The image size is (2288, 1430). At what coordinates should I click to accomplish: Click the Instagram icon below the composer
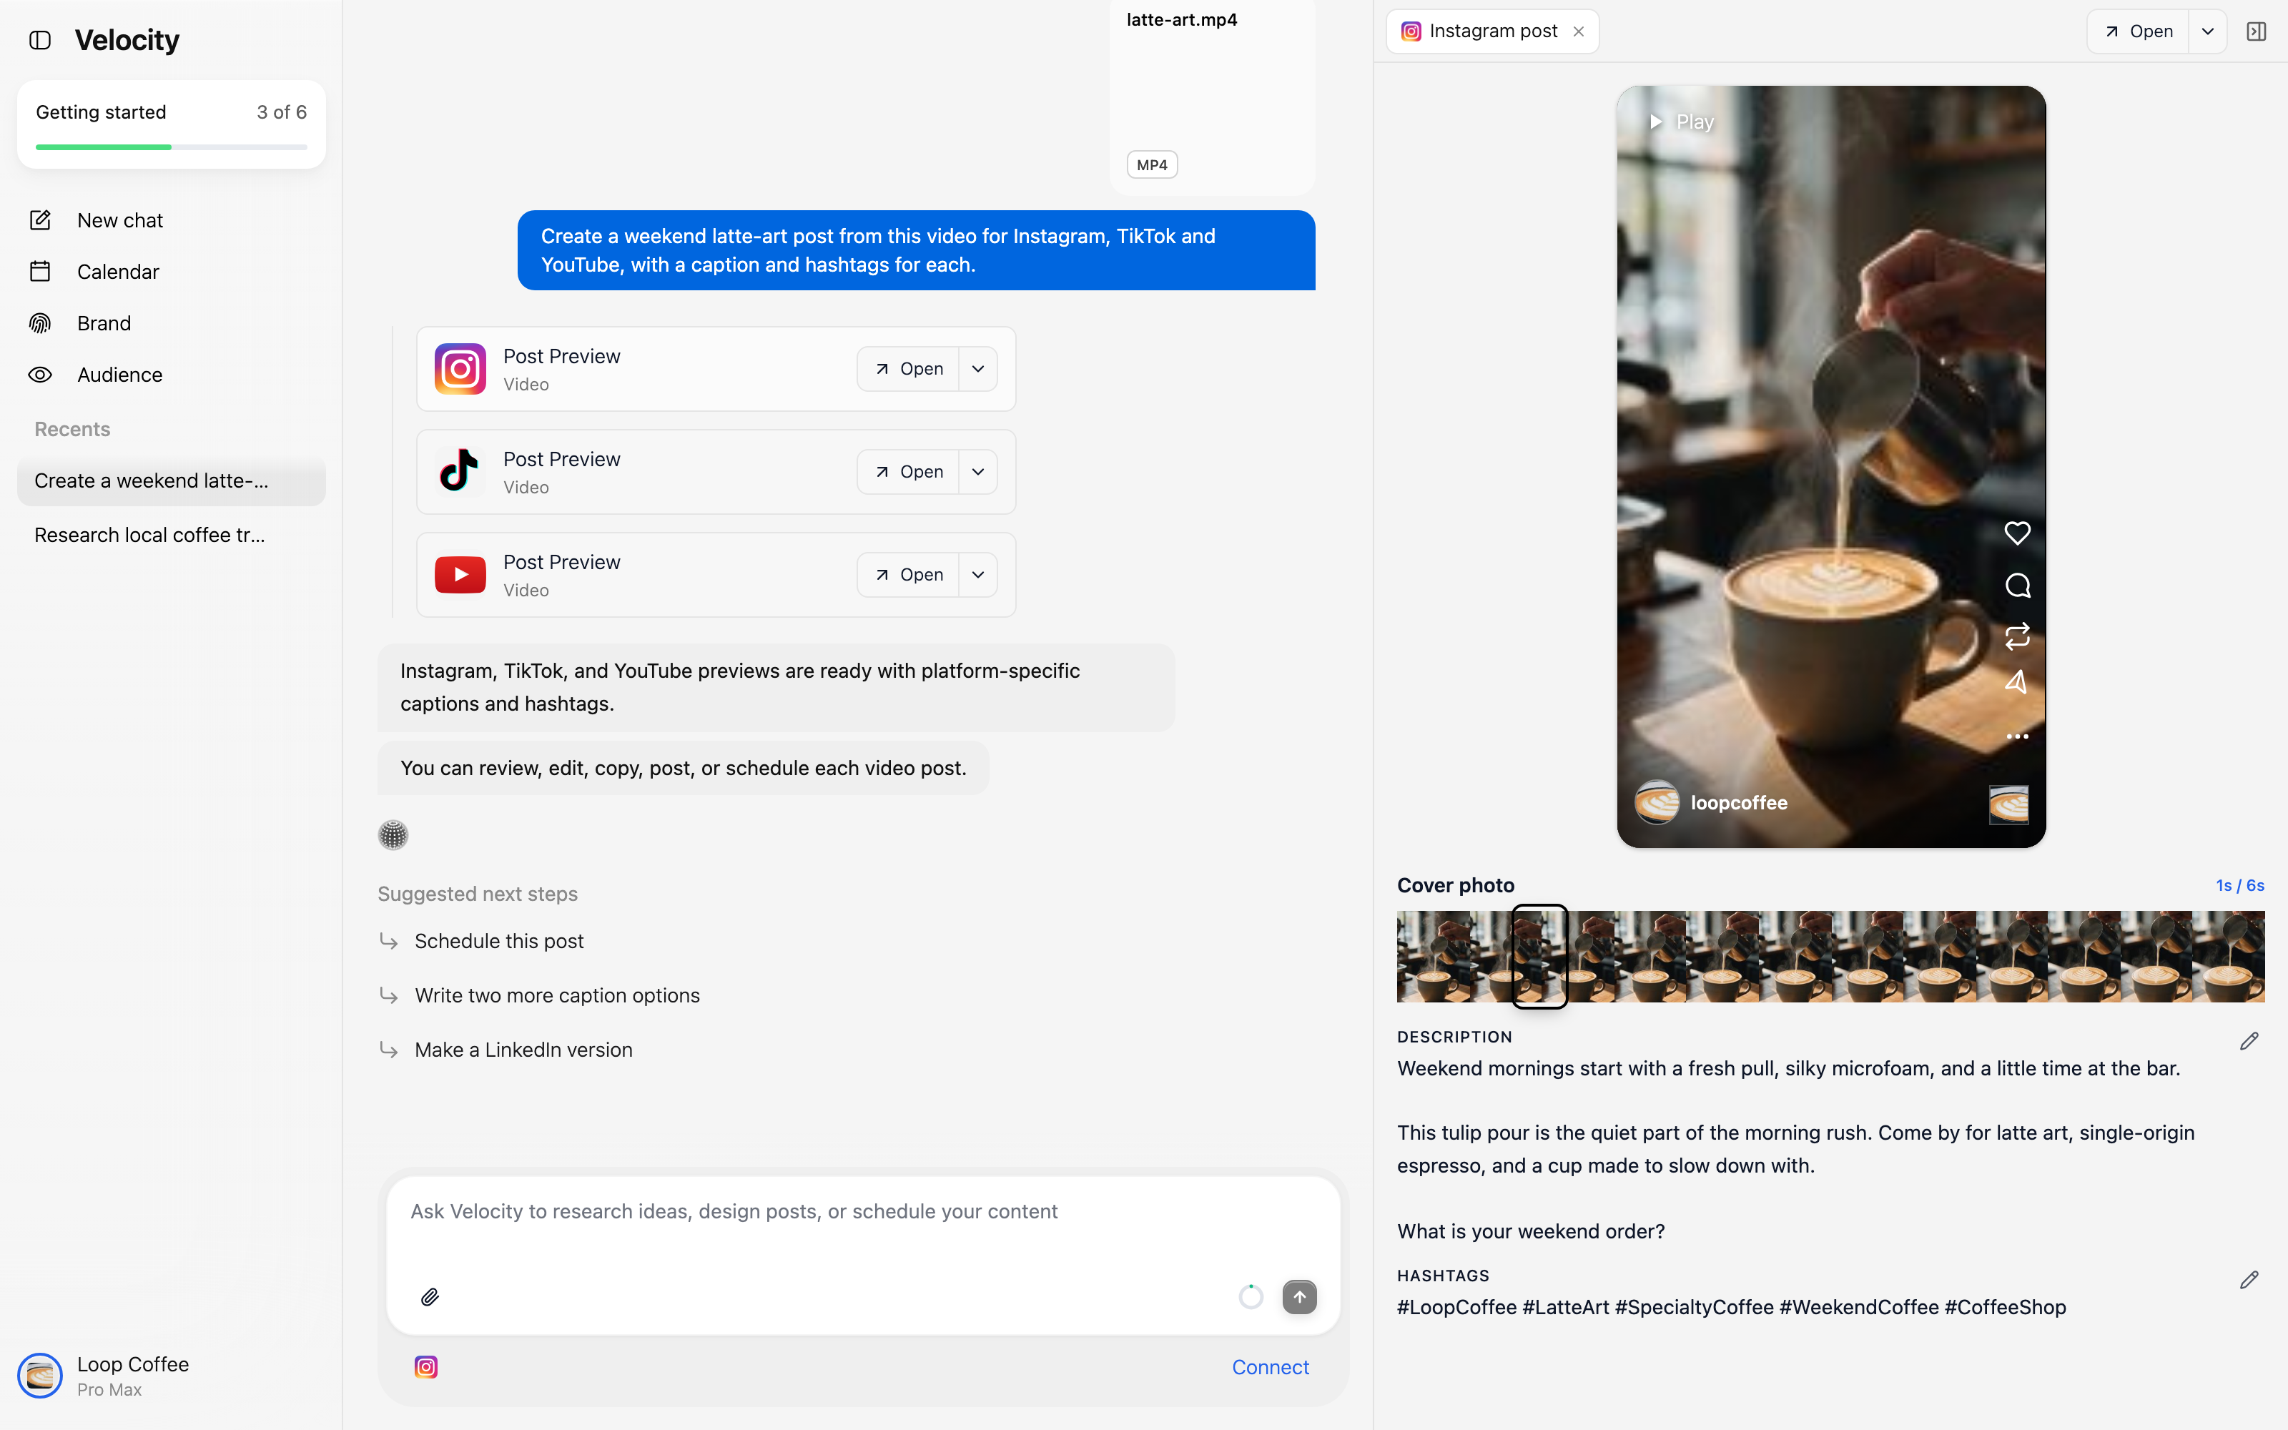pos(426,1366)
